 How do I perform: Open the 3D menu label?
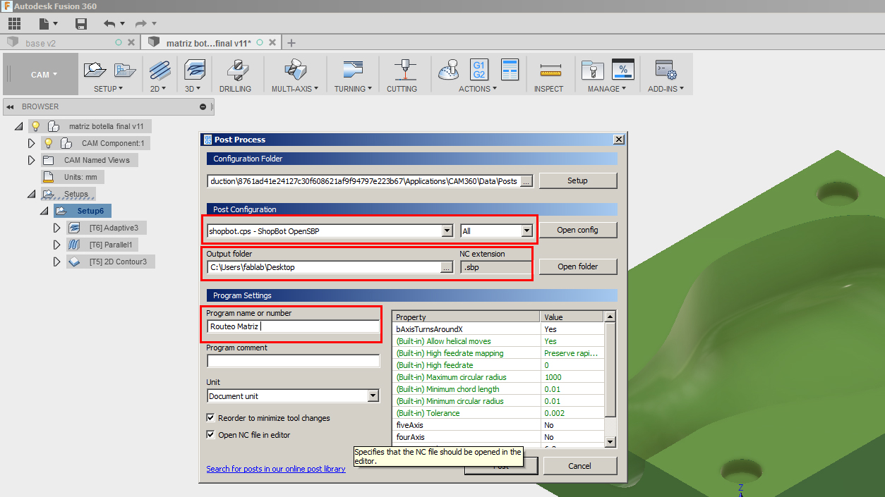click(193, 89)
